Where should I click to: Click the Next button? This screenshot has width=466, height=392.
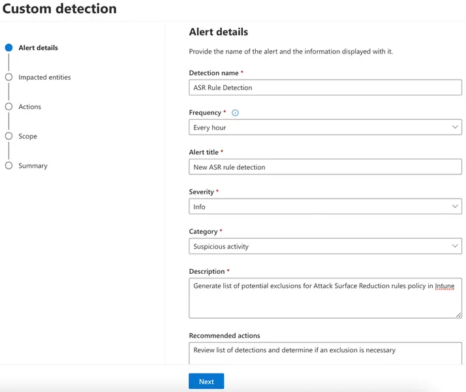[x=206, y=382]
